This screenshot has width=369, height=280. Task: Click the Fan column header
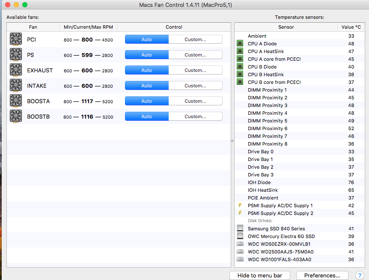[x=33, y=27]
